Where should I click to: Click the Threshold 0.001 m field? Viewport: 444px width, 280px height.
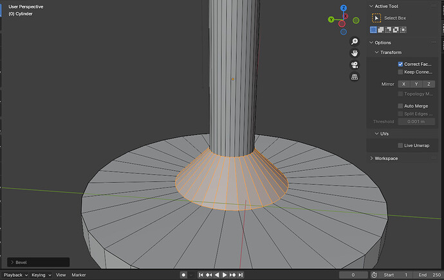pos(416,122)
